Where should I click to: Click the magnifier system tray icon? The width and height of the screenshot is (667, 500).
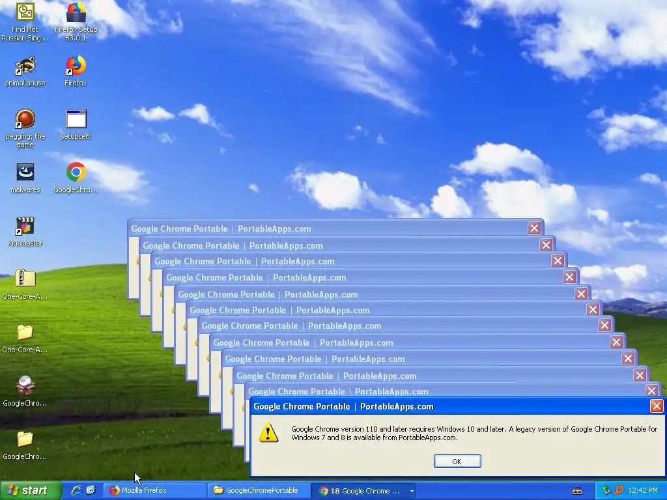pos(619,491)
